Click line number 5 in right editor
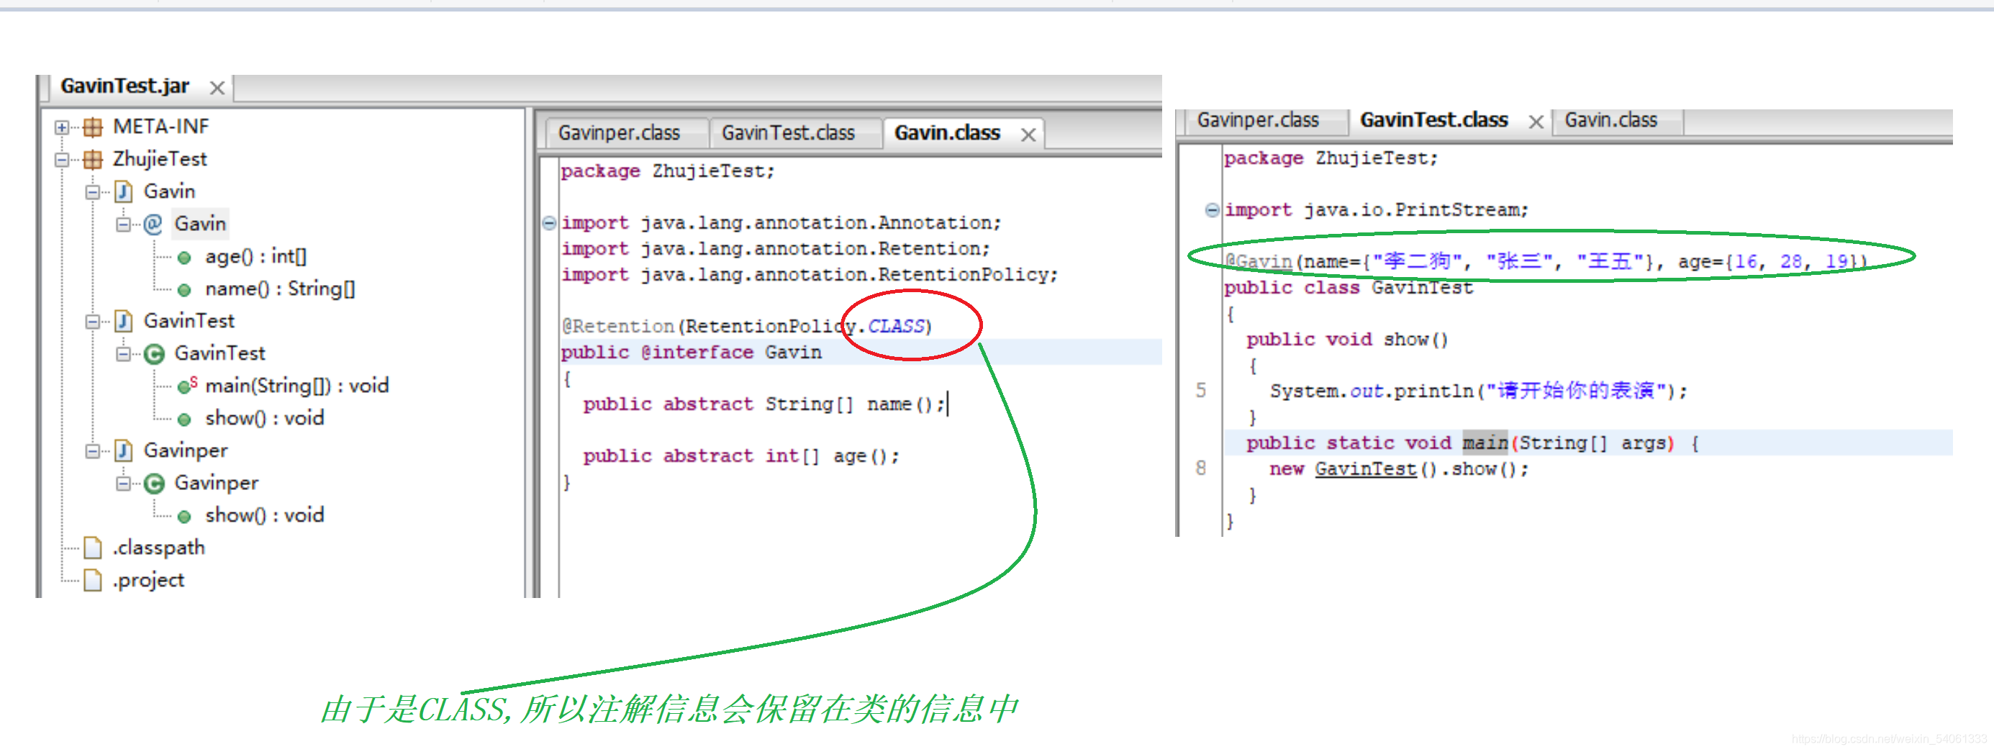Viewport: 1994px width, 752px height. 1200,390
